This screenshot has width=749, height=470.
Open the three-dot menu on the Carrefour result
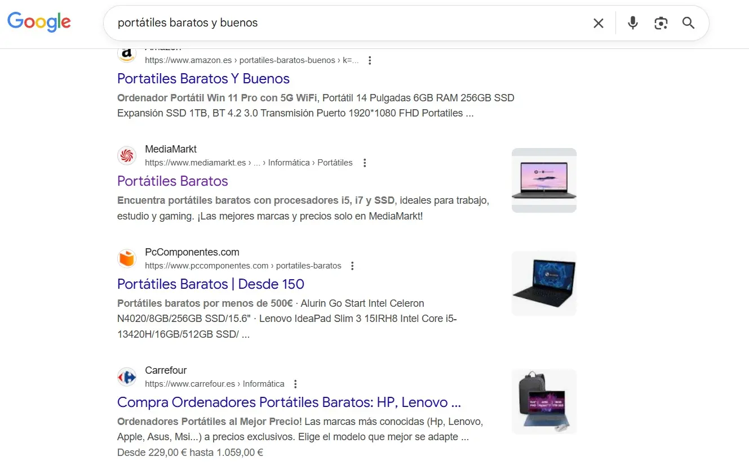[x=295, y=383]
